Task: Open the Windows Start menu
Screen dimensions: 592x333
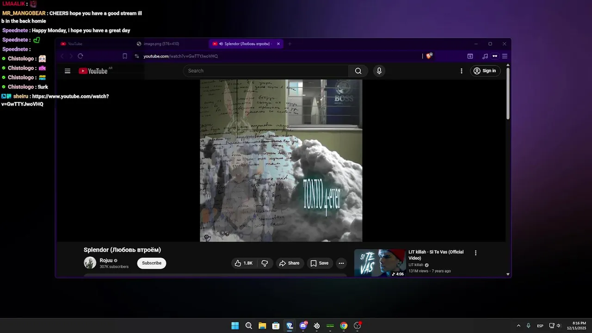Action: [235, 326]
